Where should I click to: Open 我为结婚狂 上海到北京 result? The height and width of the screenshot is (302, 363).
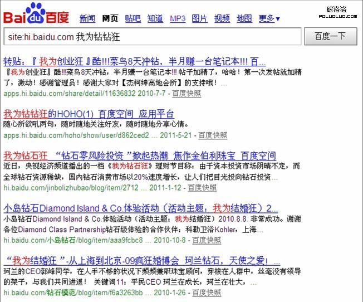[x=134, y=260]
